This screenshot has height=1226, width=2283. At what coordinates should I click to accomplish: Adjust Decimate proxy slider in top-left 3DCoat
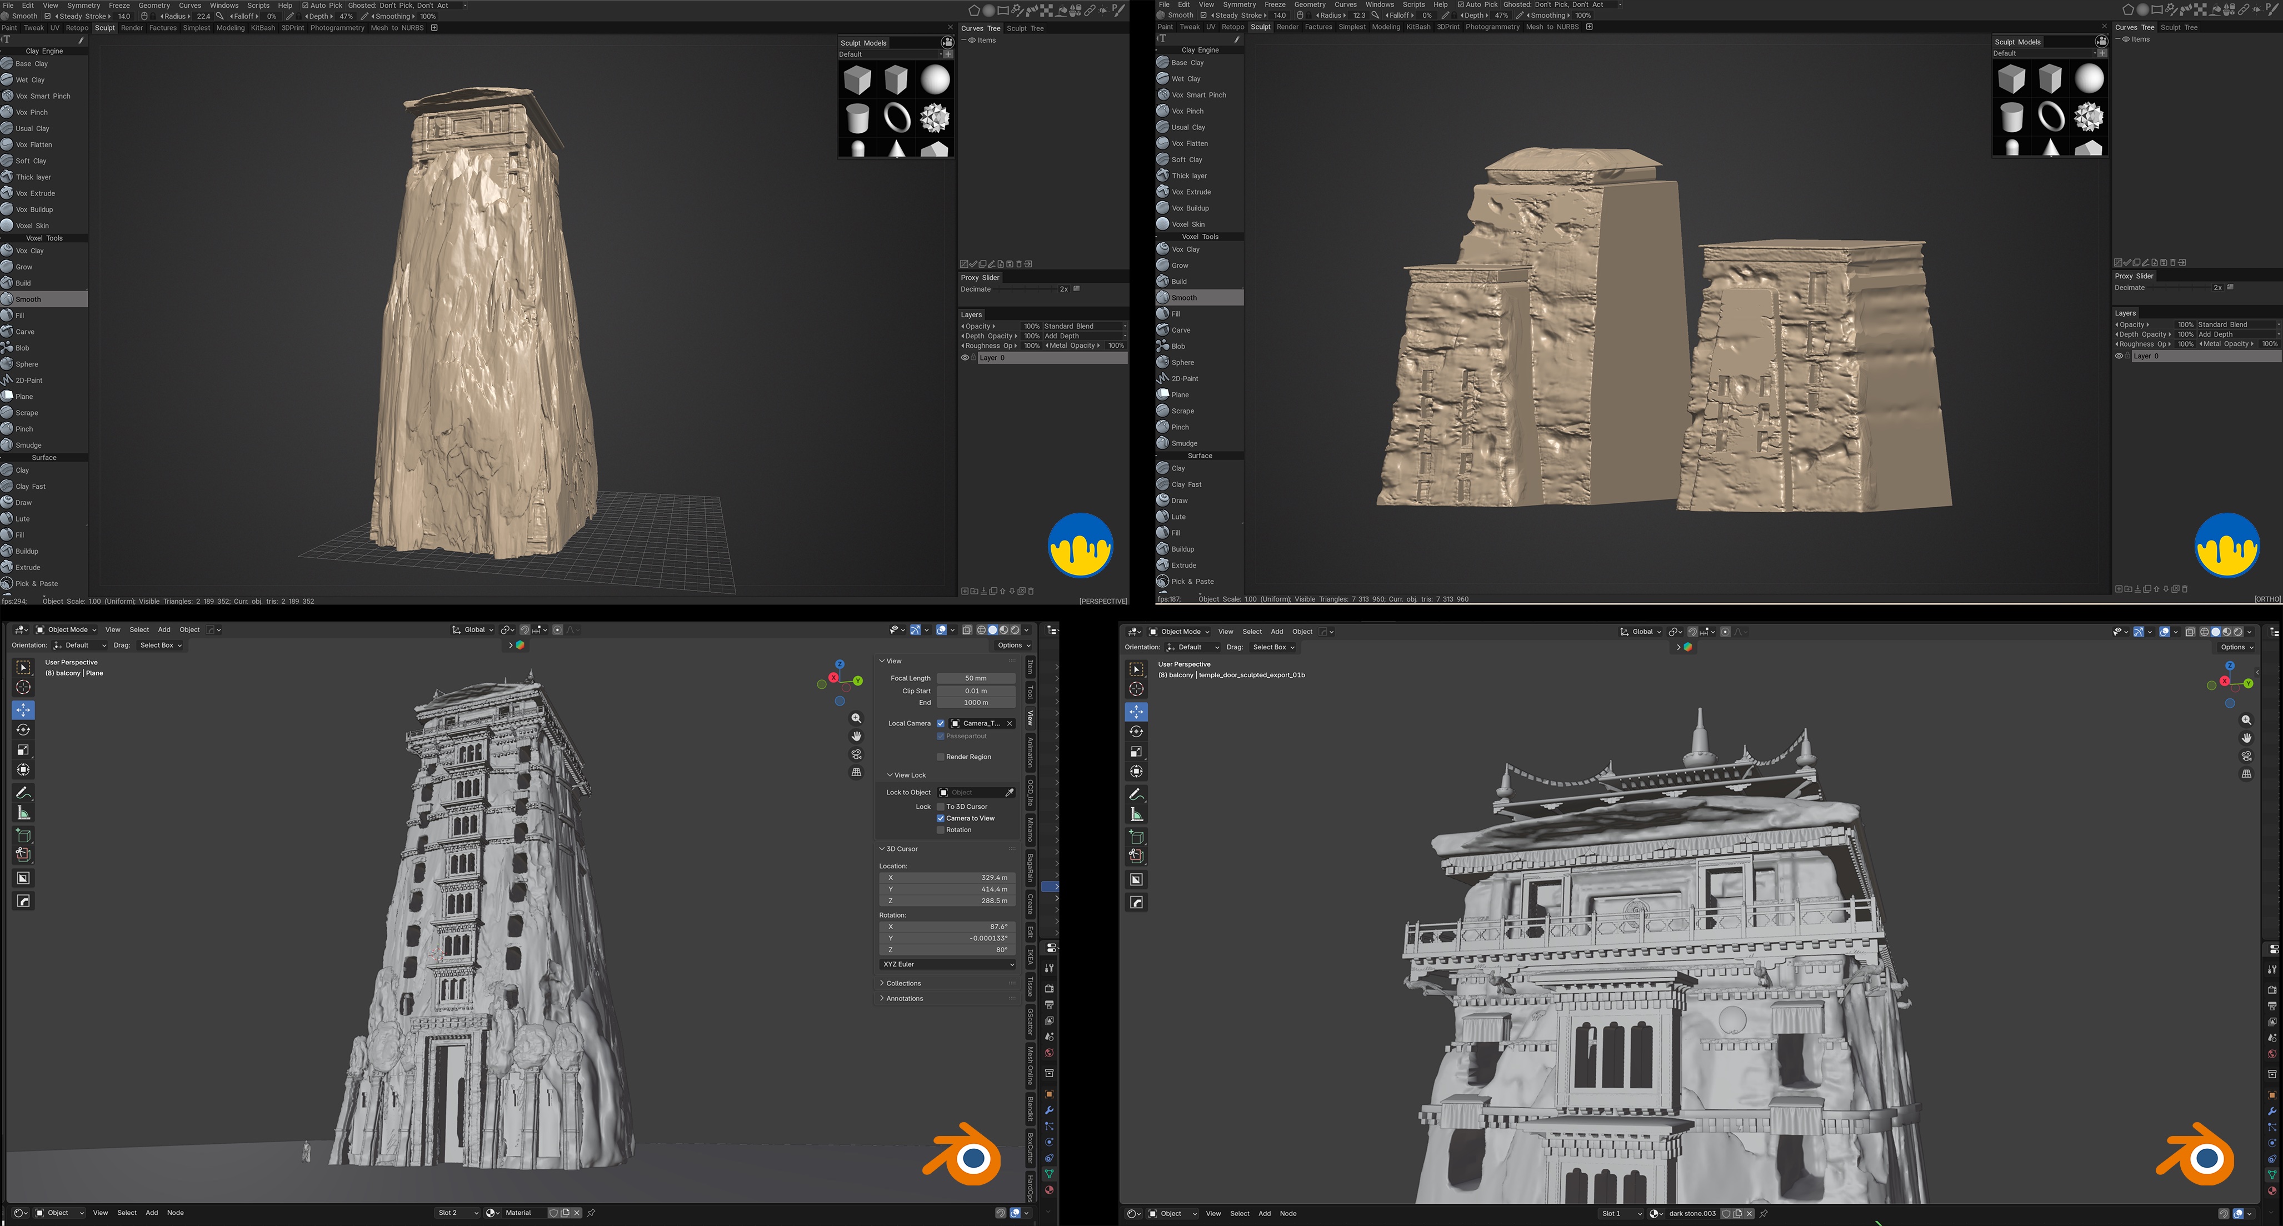(x=1026, y=289)
